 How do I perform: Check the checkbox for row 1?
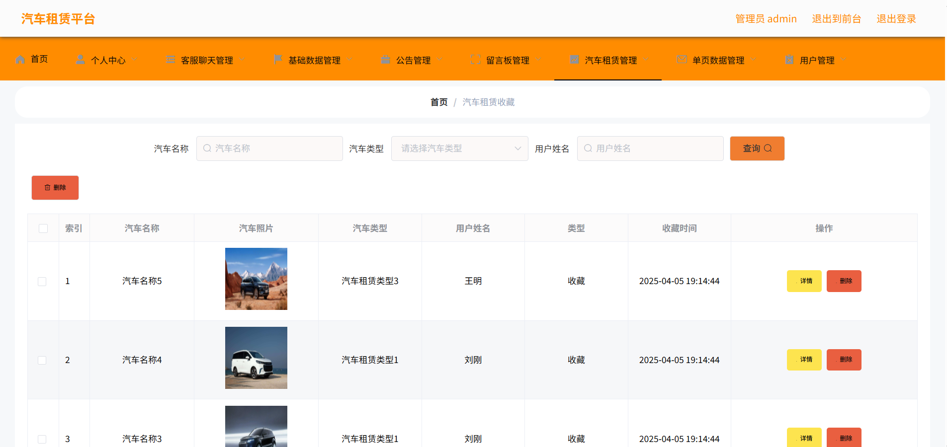click(x=42, y=281)
